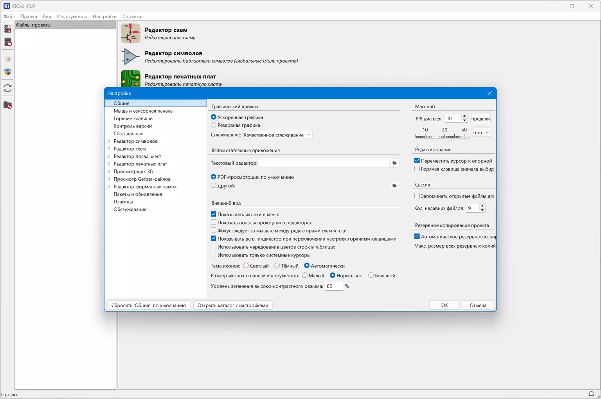This screenshot has width=601, height=399.
Task: Click the New Project notebook icon
Action: coord(7,29)
